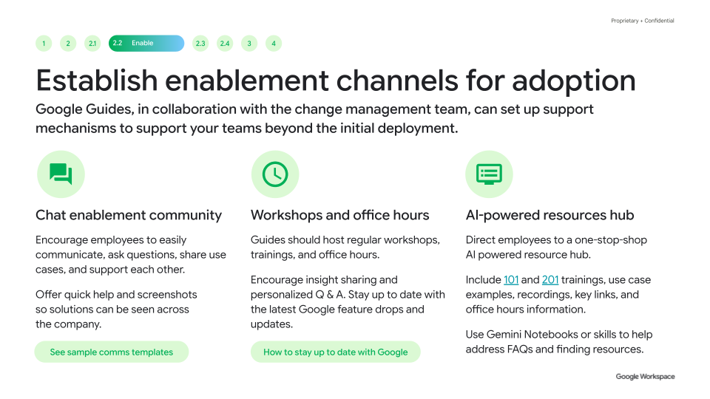Image resolution: width=710 pixels, height=399 pixels.
Task: Go to step 2 navigation bubble
Action: click(x=68, y=44)
